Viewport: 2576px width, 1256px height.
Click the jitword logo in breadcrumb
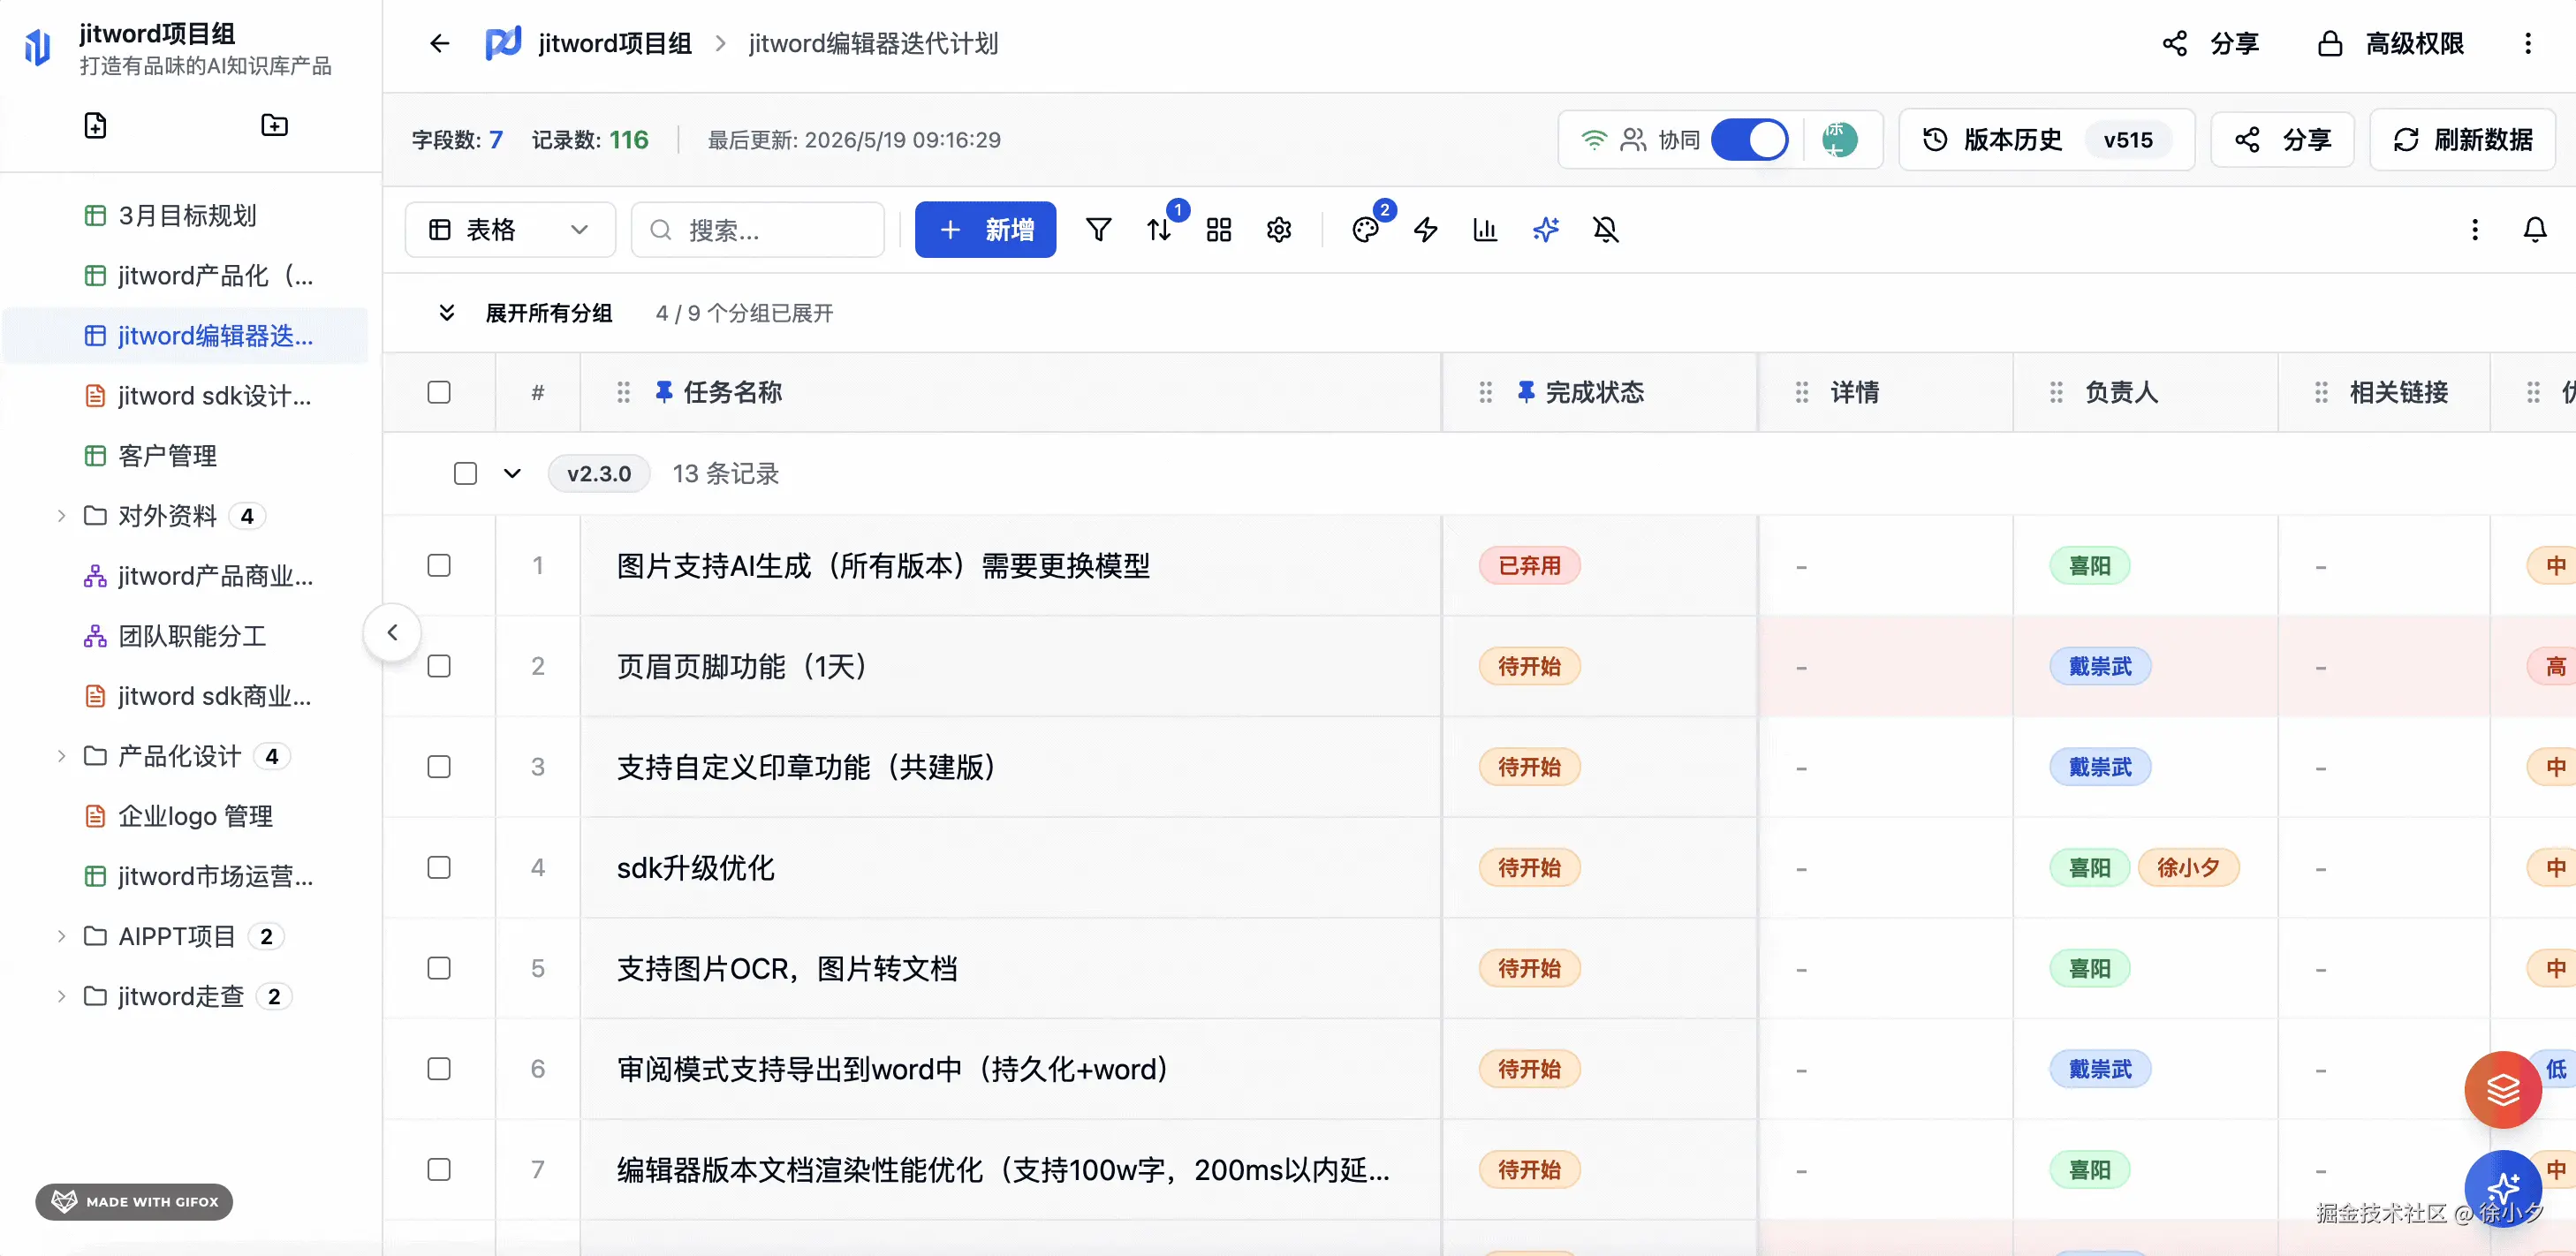click(503, 43)
